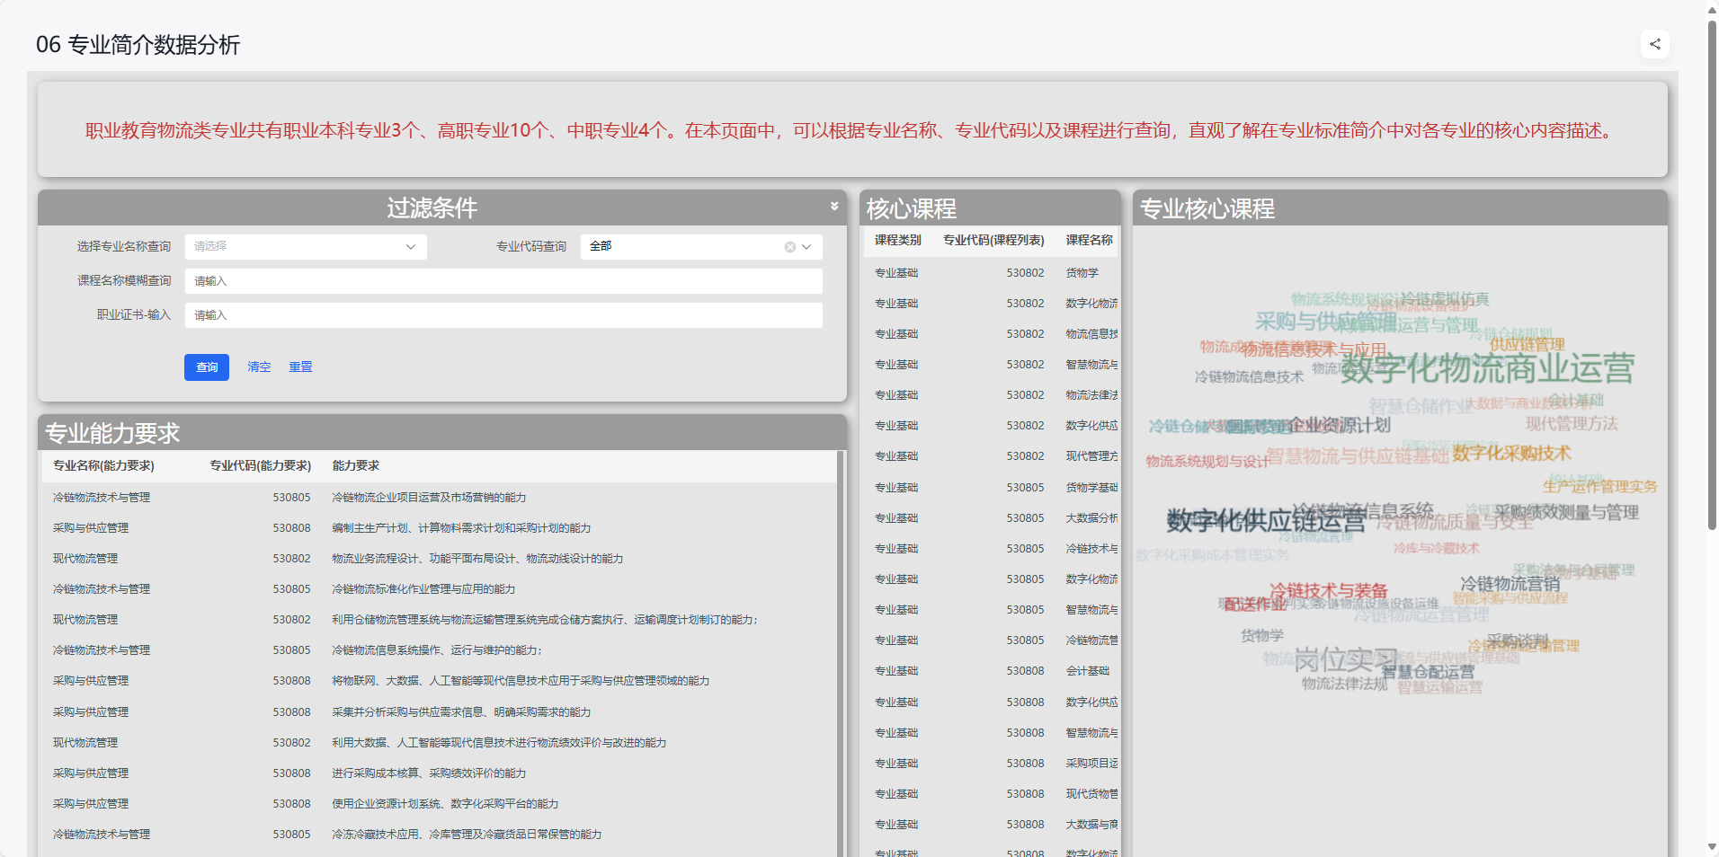Click 数字化供应链运营 in the word cloud
1719x857 pixels.
point(1266,520)
